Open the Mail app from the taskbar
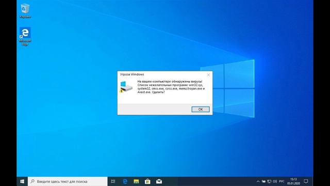The width and height of the screenshot is (330, 186). [x=159, y=181]
